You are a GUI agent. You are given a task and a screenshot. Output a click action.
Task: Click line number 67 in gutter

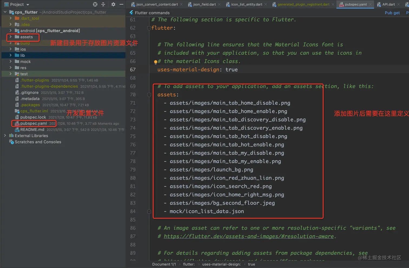tap(133, 70)
